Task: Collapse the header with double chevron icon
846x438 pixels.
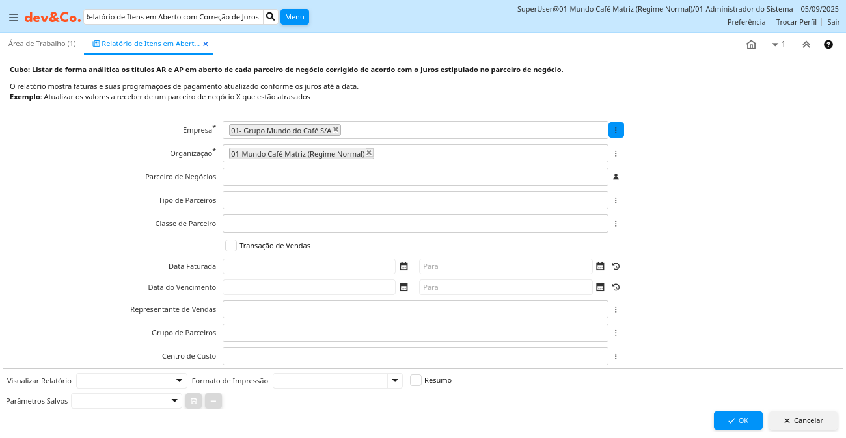Action: (806, 45)
